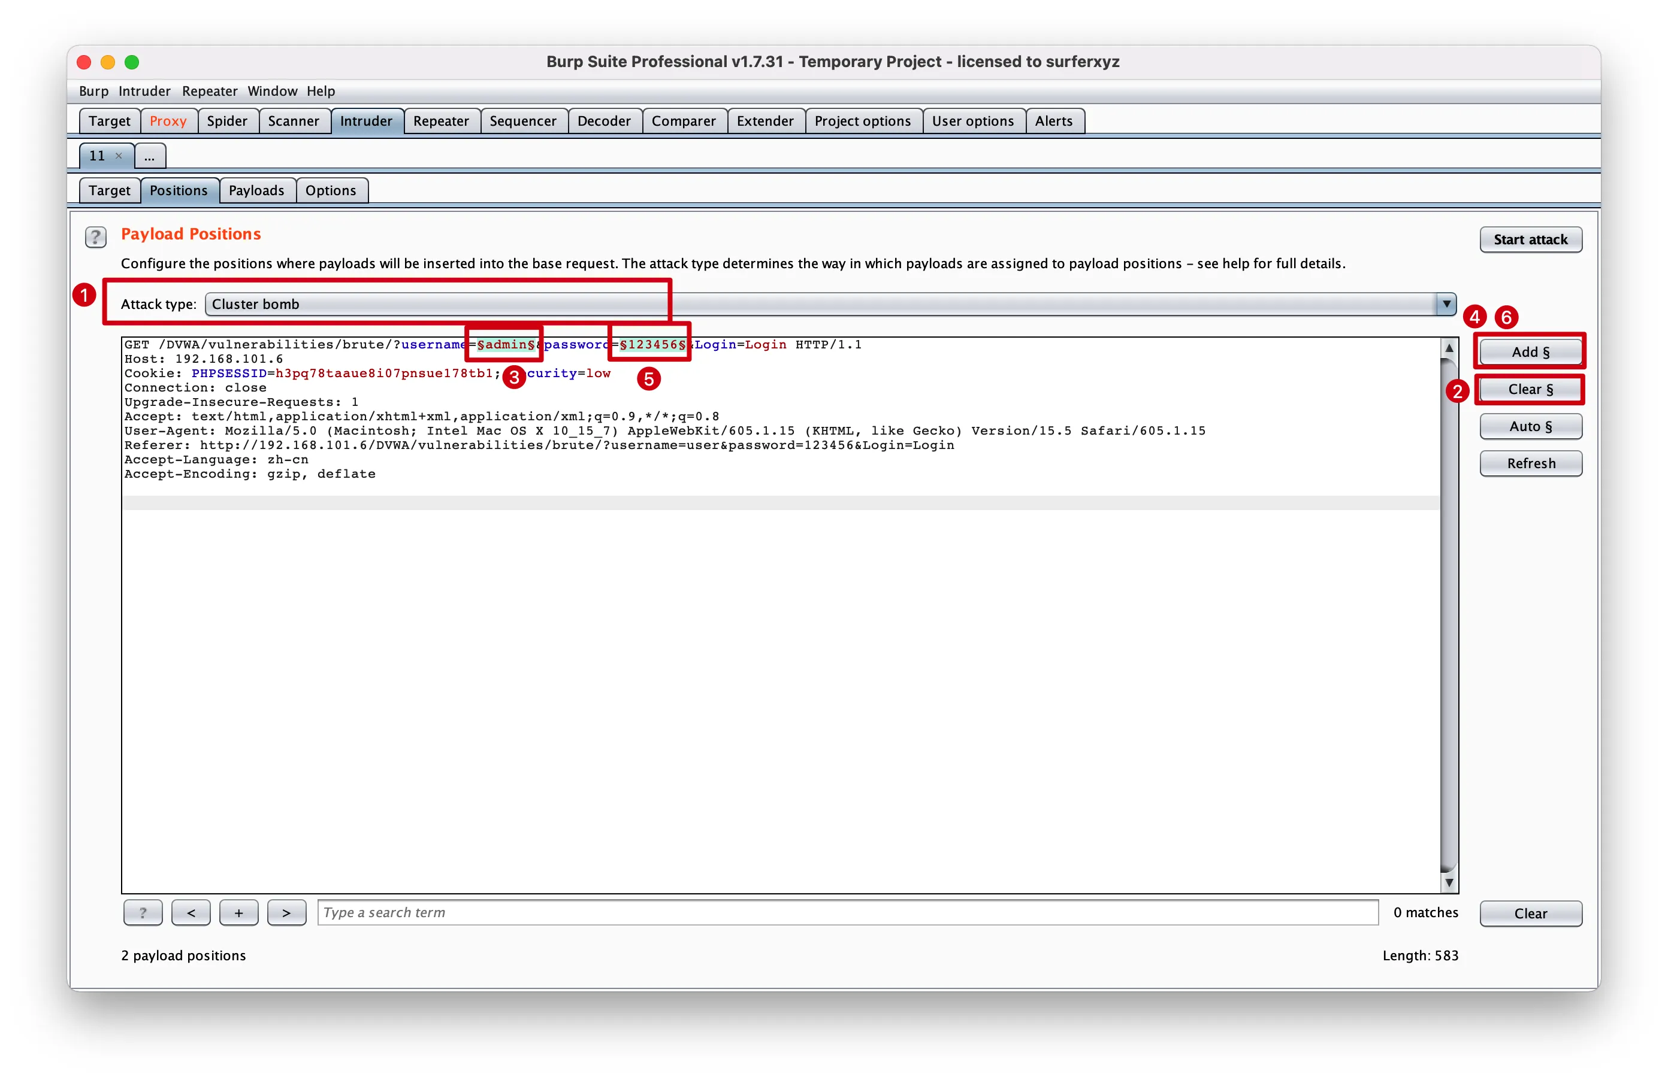Click the Connection: close header line
The height and width of the screenshot is (1080, 1668).
(195, 387)
